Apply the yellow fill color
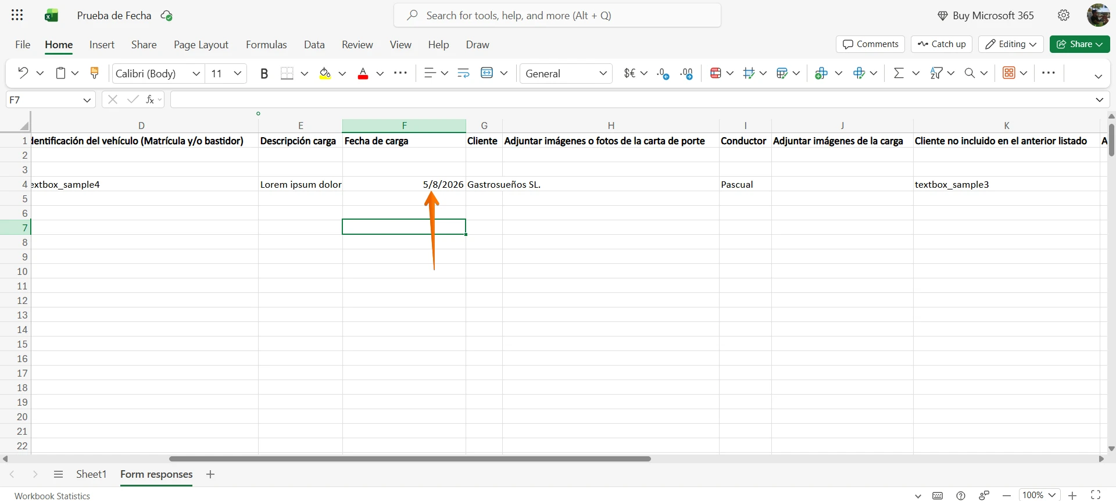1116x501 pixels. pyautogui.click(x=325, y=73)
